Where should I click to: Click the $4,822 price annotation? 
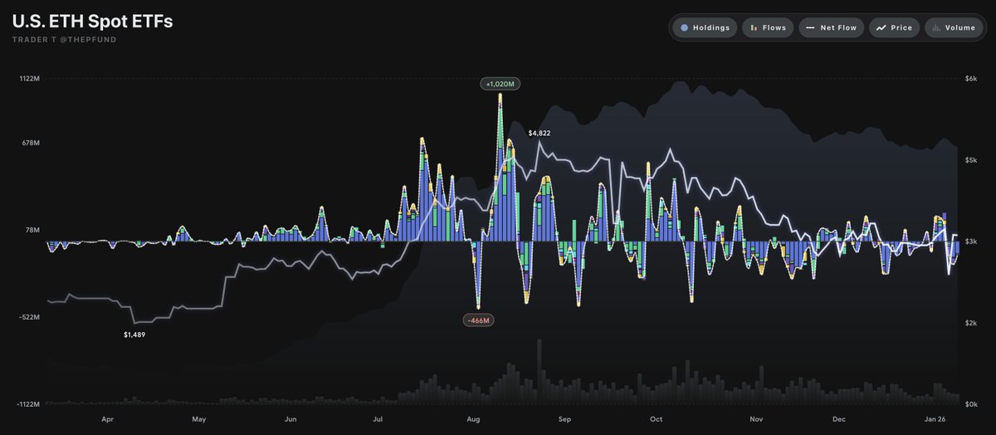click(x=539, y=133)
